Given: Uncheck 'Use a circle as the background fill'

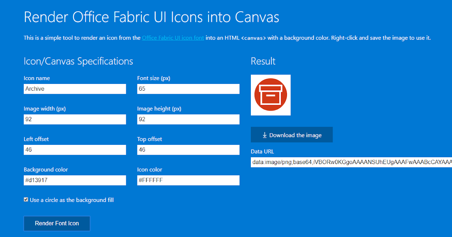Looking at the screenshot, I should (x=26, y=199).
